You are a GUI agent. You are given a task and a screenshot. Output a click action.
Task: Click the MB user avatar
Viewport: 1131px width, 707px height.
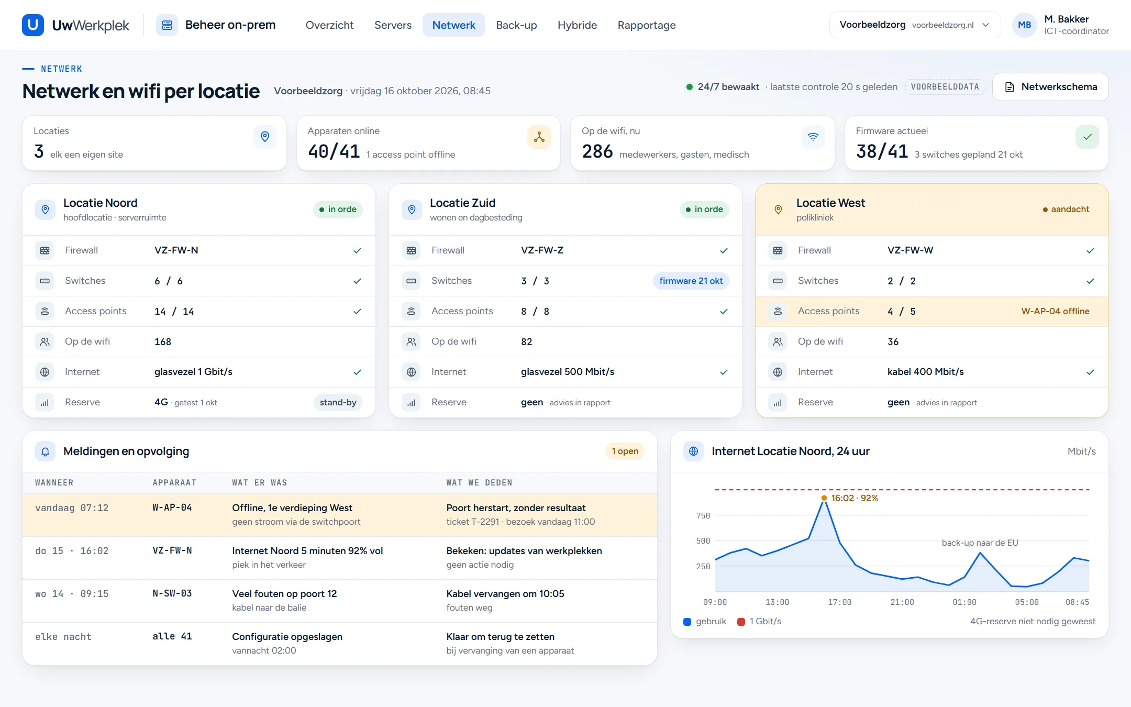click(x=1024, y=25)
